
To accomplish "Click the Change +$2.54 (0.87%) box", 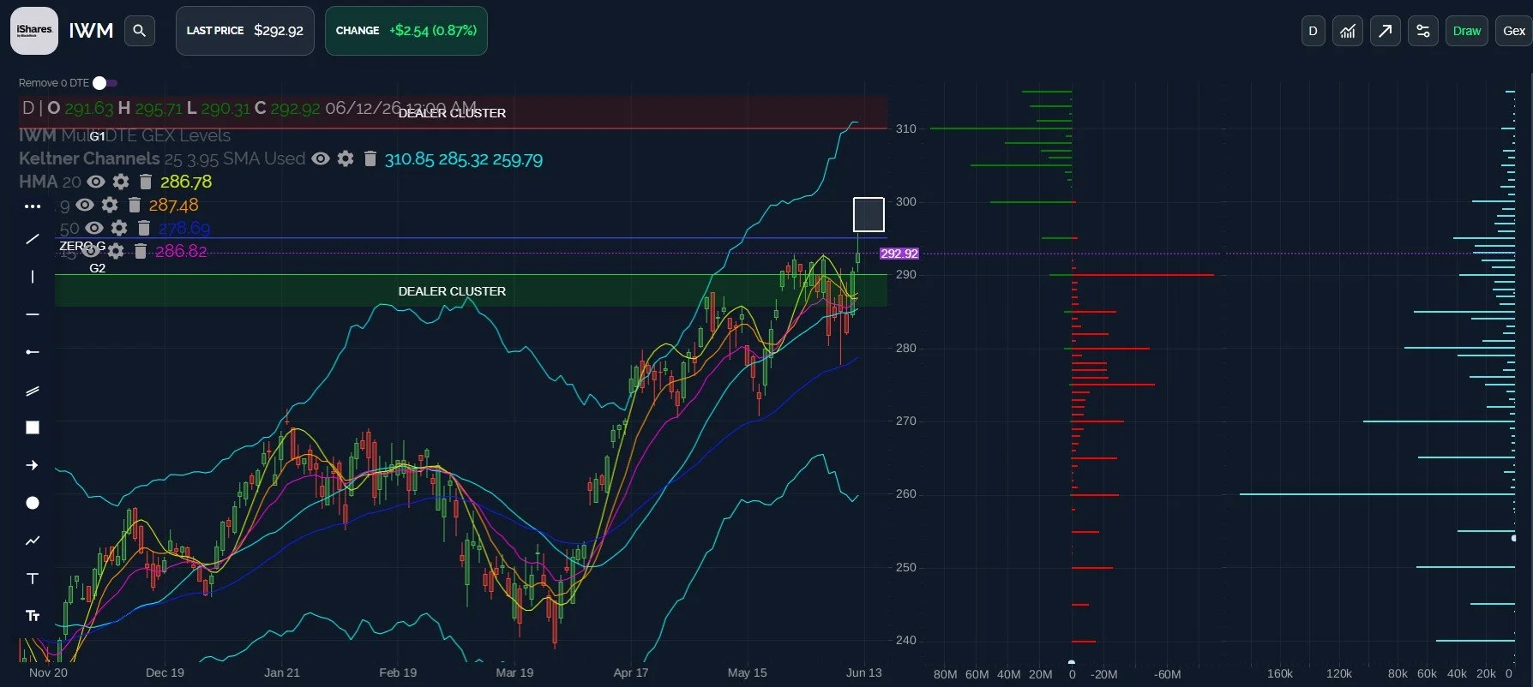I will coord(406,31).
